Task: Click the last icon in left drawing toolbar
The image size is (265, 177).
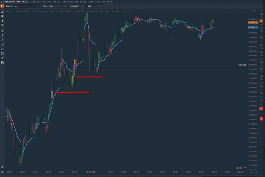Action: pyautogui.click(x=3, y=62)
